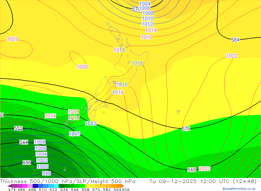The height and width of the screenshot is (191, 261).
Task: Click the 576 height contour label
Action: (186, 129)
